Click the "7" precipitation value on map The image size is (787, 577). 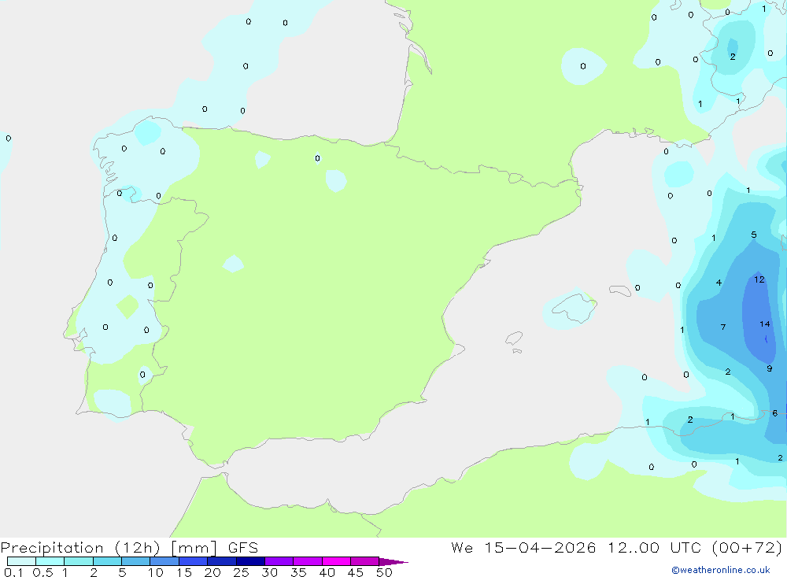point(723,327)
